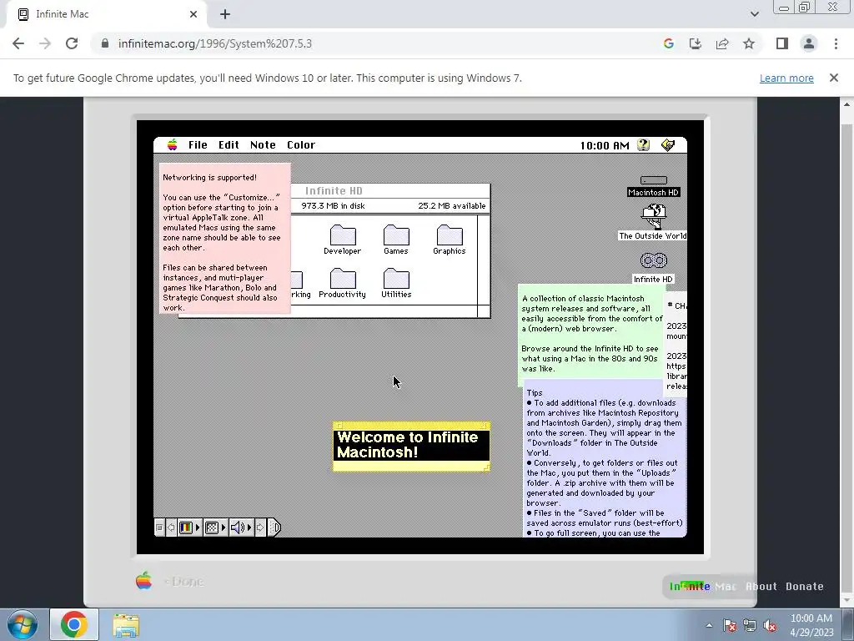Screen dimensions: 854x641
Task: Reload the Infinite Mac page
Action: (72, 43)
